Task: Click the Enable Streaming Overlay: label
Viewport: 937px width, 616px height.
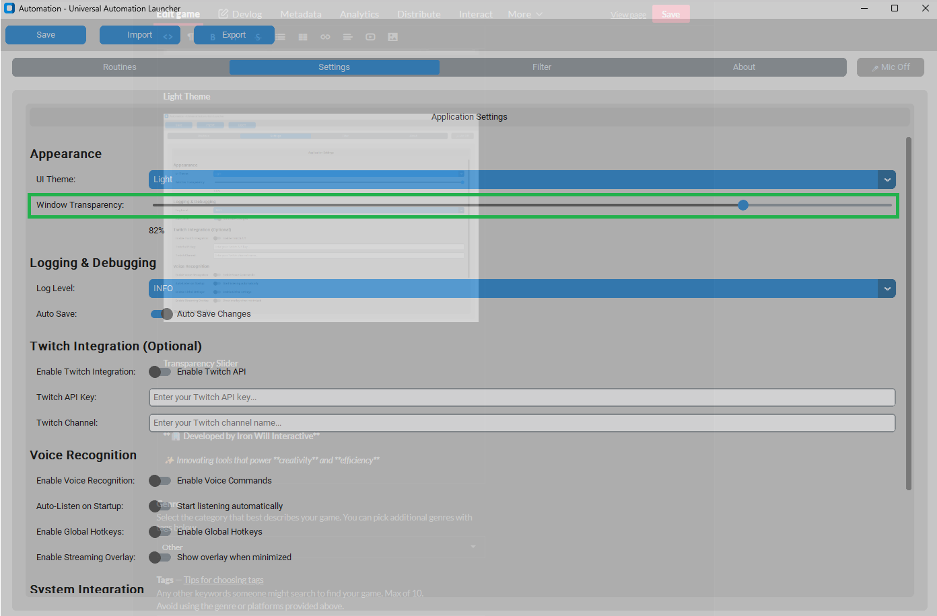Action: coord(86,557)
